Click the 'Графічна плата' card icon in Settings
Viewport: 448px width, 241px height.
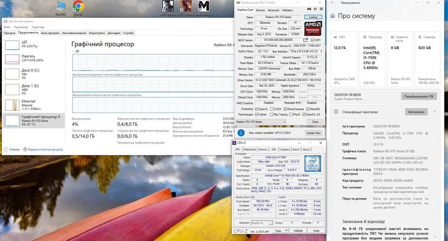[392, 37]
